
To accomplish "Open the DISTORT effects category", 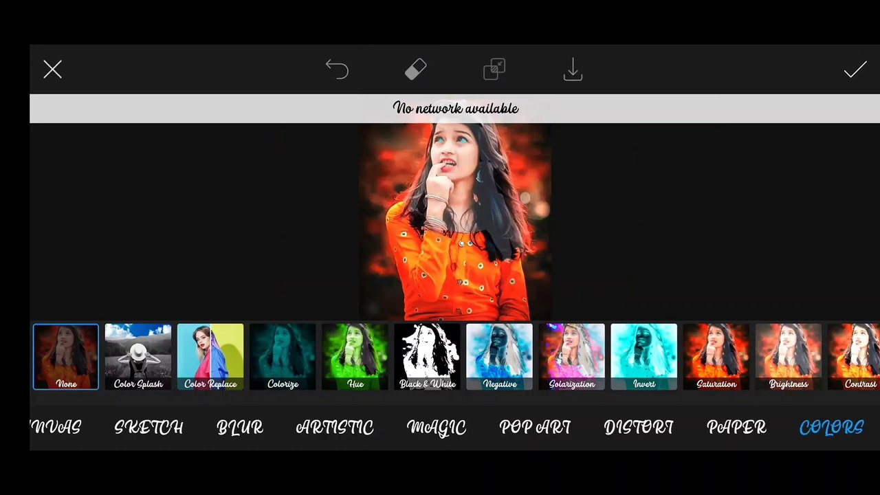I will point(639,428).
